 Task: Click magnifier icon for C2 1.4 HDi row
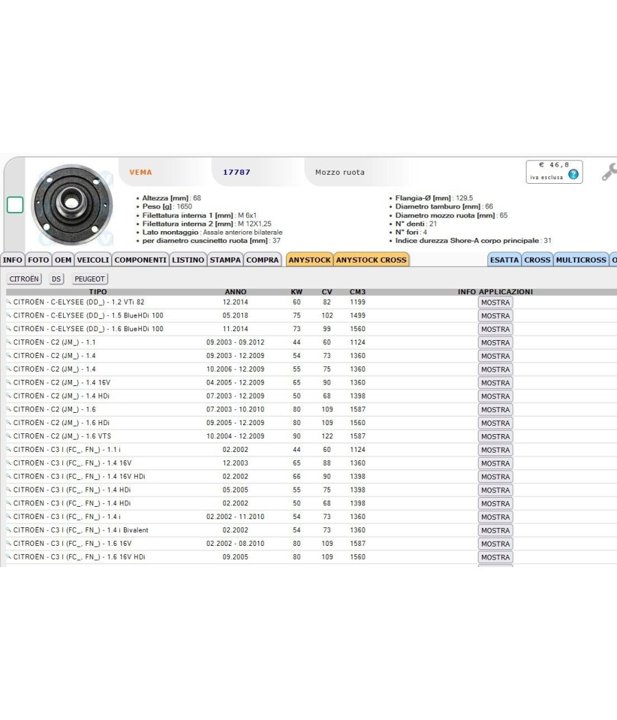tap(8, 396)
